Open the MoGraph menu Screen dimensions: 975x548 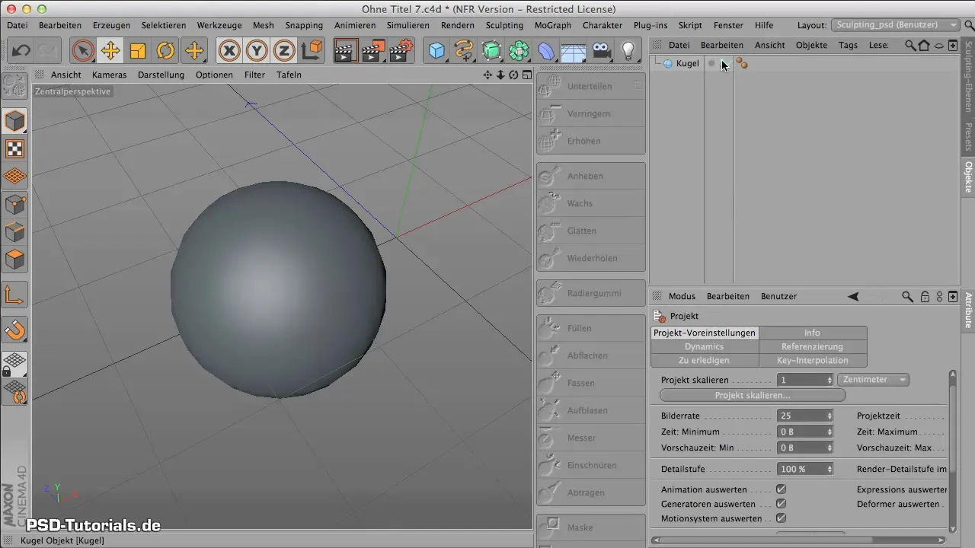tap(553, 25)
